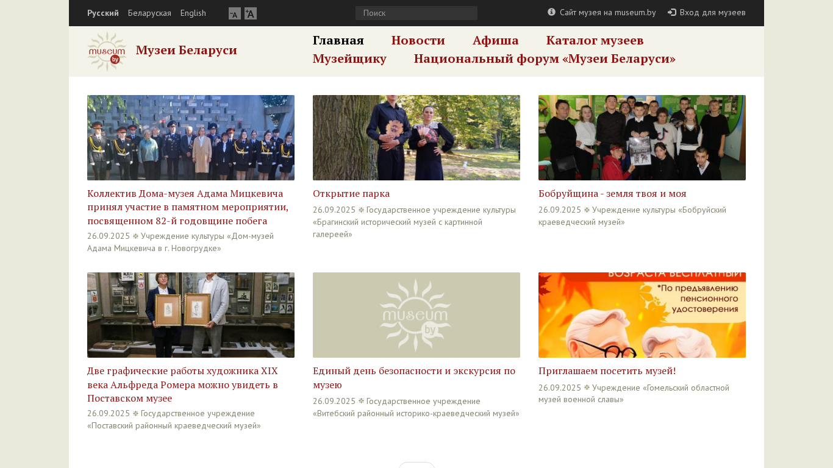This screenshot has width=833, height=468.
Task: Click the museum.by sun logo
Action: (x=107, y=52)
